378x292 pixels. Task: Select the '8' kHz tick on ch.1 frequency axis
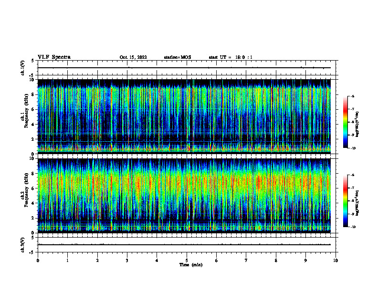[x=33, y=94]
